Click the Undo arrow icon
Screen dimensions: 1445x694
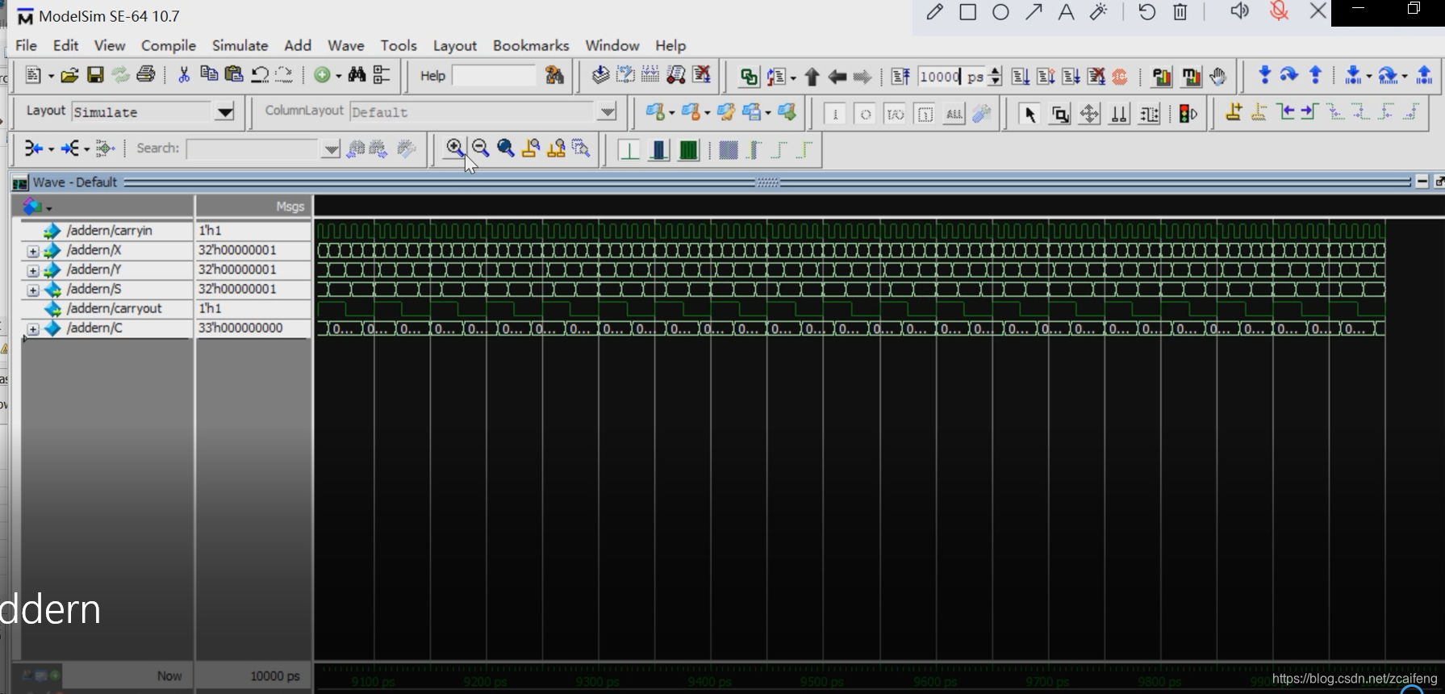[x=260, y=75]
